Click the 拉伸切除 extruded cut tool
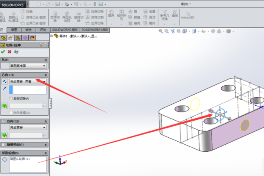Image resolution: width=264 pixels, height=176 pixels. pos(55,17)
